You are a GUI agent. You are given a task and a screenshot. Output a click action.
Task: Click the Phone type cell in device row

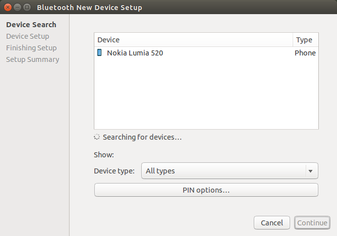(x=305, y=53)
